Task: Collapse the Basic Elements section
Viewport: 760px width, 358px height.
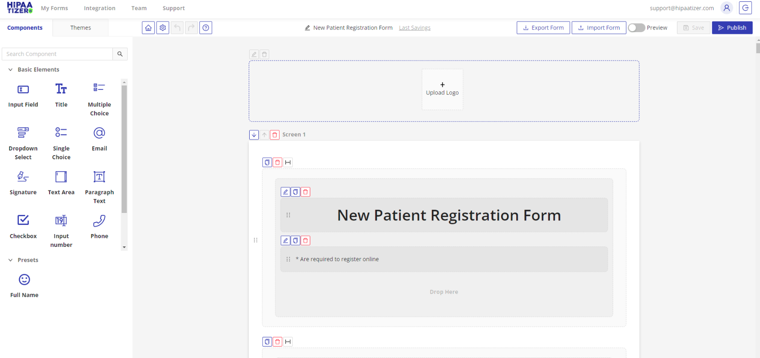Action: (11, 70)
